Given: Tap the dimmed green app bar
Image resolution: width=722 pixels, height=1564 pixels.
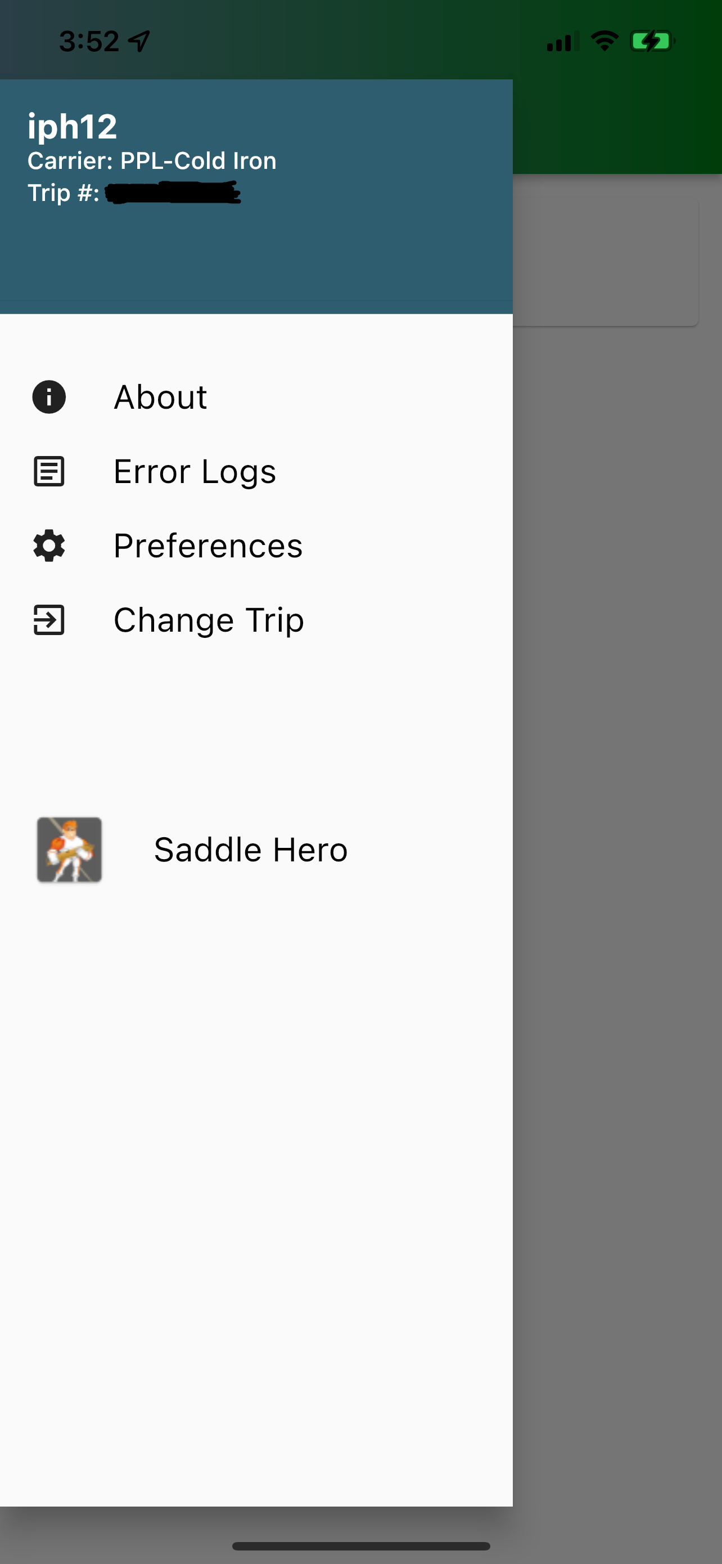Looking at the screenshot, I should pyautogui.click(x=617, y=126).
